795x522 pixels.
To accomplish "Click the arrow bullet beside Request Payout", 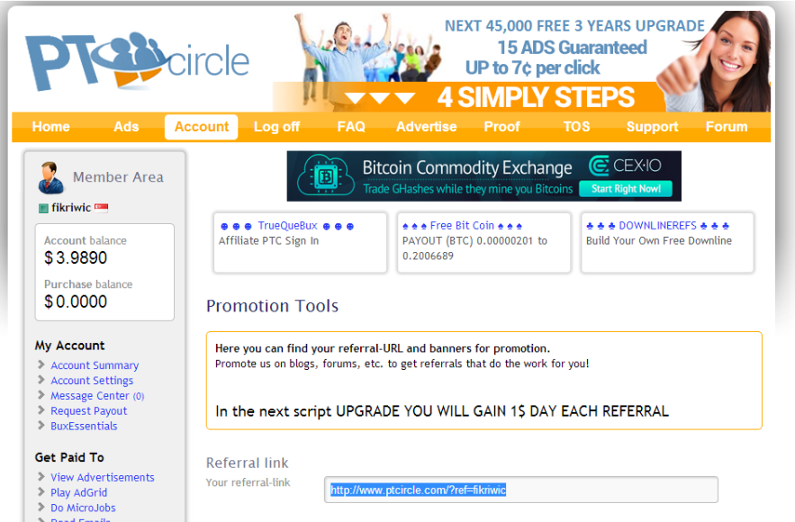I will coord(41,410).
